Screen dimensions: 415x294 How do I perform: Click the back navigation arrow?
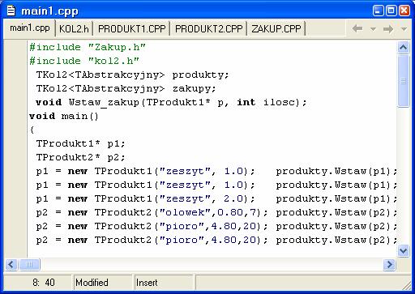point(357,28)
